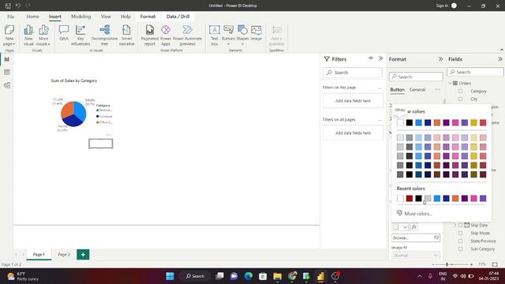
Task: Switch to the View ribbon tab
Action: pos(106,17)
